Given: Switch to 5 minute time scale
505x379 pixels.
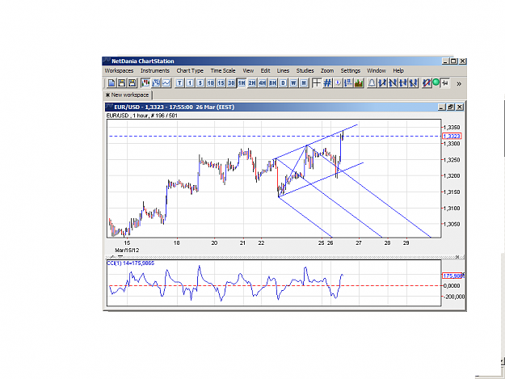Looking at the screenshot, I should 200,83.
